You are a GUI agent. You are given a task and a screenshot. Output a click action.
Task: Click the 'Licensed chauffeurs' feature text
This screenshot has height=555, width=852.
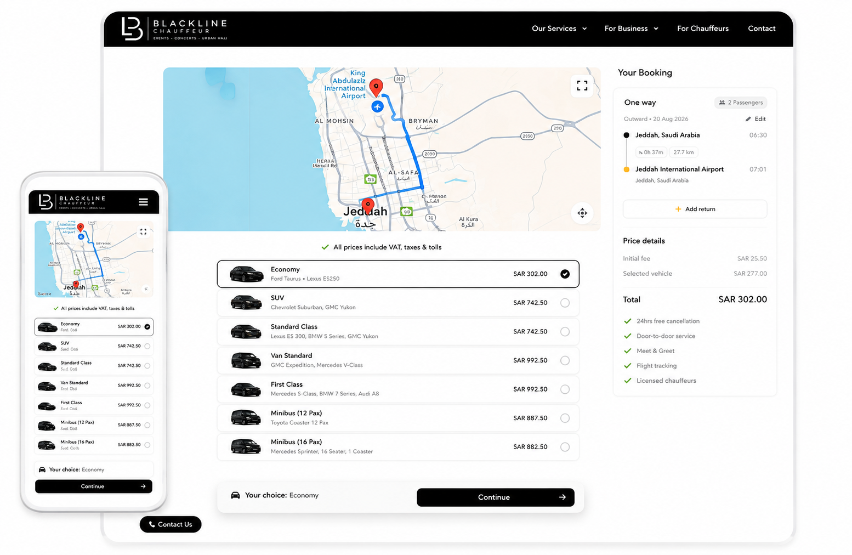(x=666, y=381)
